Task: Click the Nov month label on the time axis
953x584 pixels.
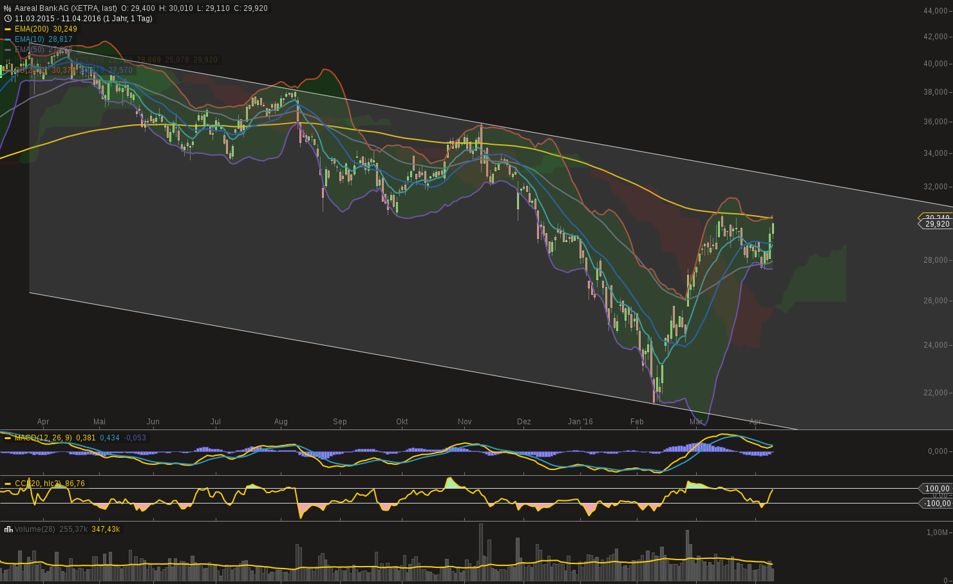Action: click(x=465, y=422)
